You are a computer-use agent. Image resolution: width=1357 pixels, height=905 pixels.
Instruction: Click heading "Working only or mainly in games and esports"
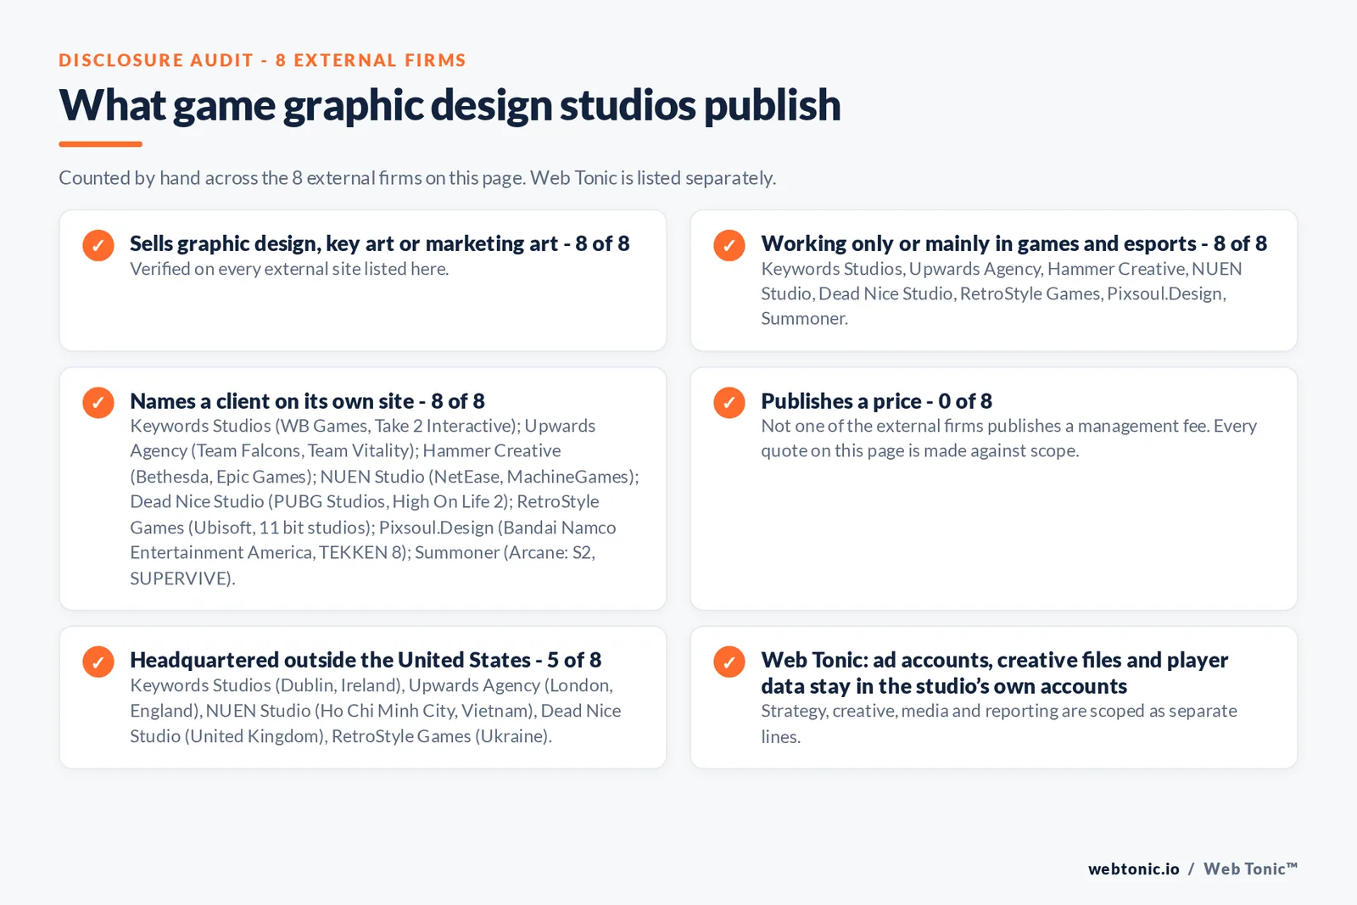pos(1014,243)
